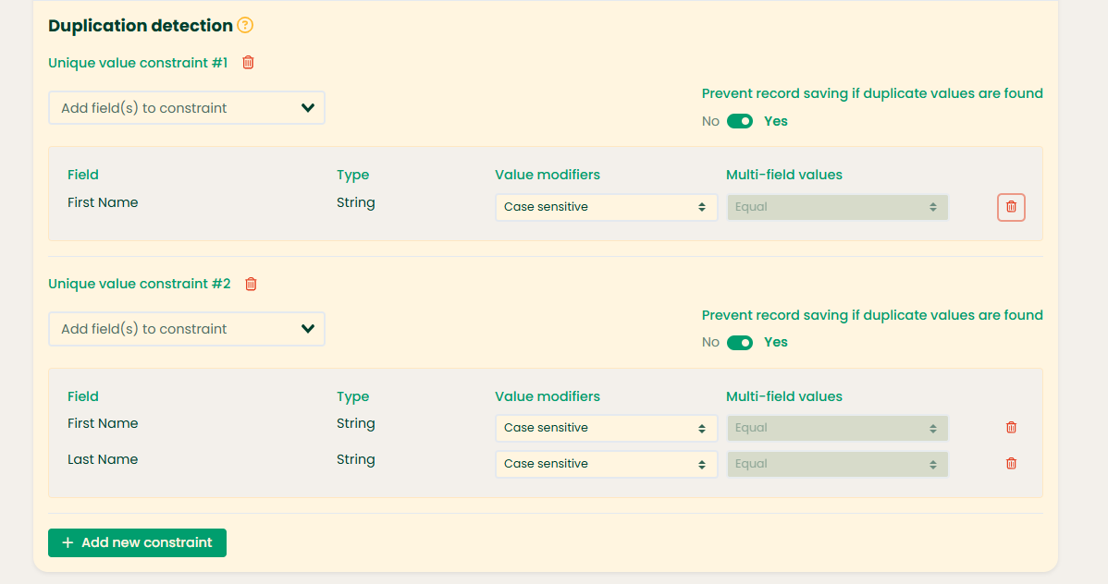
Task: Open Case sensitive dropdown for constraint #2 First Name
Action: pyautogui.click(x=606, y=428)
